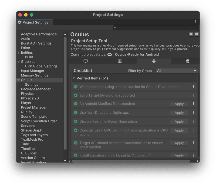
Task: Apply the Realtime Global Illumination fix
Action: point(179,121)
